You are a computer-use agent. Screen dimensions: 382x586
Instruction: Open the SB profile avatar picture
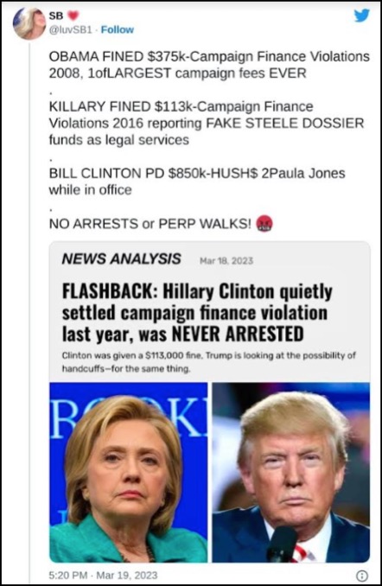[29, 23]
